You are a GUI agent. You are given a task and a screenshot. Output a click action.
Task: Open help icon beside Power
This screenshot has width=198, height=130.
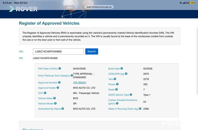coord(117,84)
